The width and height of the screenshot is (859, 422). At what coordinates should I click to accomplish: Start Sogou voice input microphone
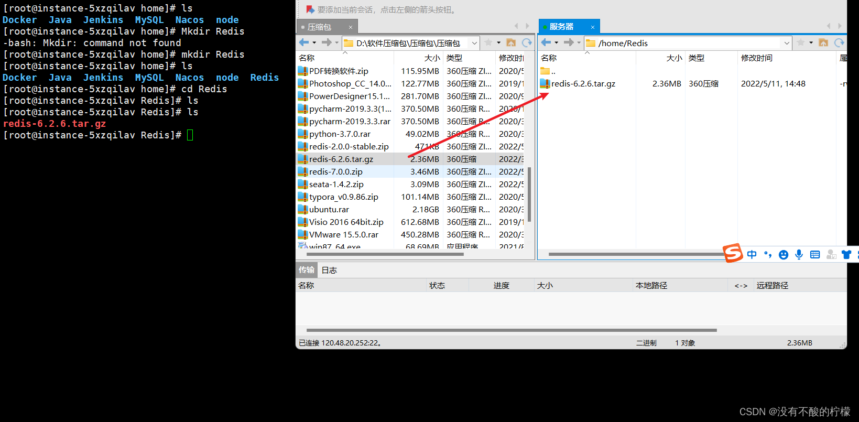(799, 254)
